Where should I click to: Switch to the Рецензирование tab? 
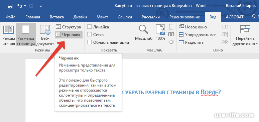(x=185, y=17)
